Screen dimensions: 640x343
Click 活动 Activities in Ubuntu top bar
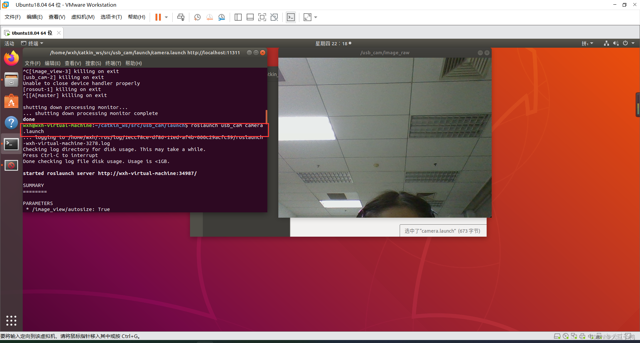coord(9,43)
